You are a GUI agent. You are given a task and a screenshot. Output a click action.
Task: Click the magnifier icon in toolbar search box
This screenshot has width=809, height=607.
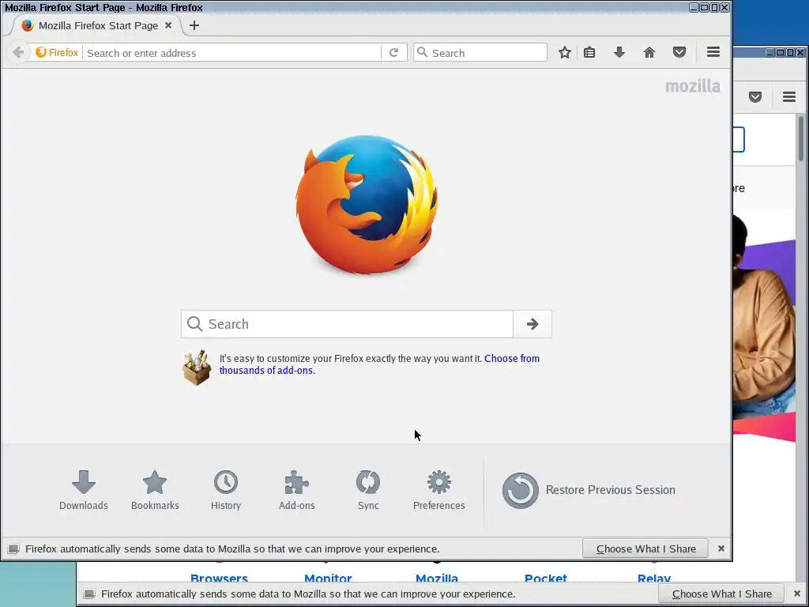(x=422, y=52)
